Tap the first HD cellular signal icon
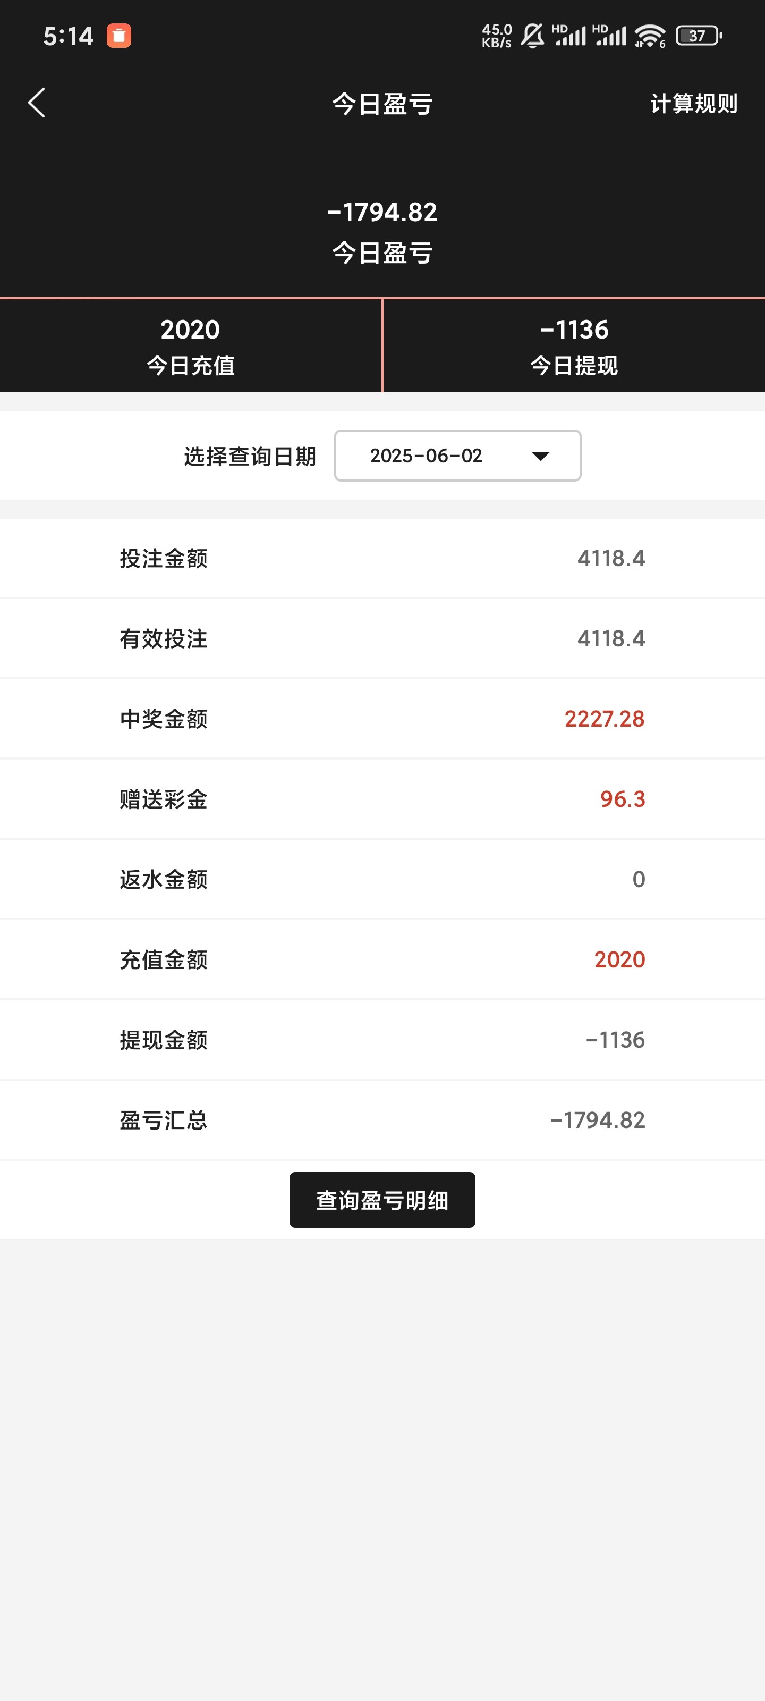This screenshot has height=1701, width=765. pos(569,36)
